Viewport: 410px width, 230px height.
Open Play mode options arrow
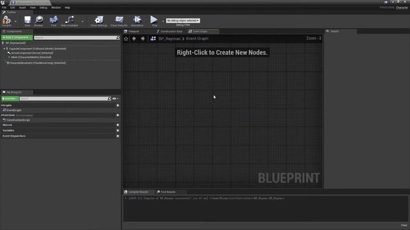click(x=163, y=21)
